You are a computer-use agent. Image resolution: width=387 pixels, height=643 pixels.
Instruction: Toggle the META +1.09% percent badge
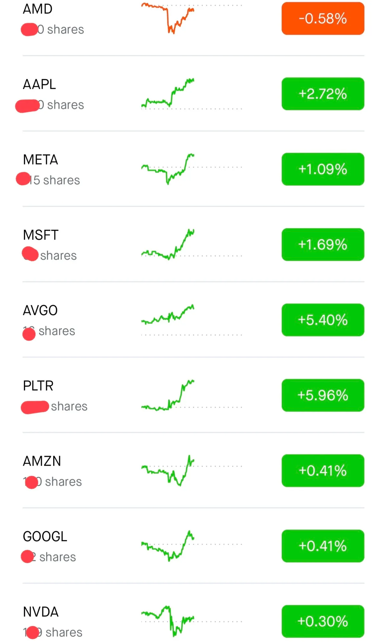pos(323,169)
